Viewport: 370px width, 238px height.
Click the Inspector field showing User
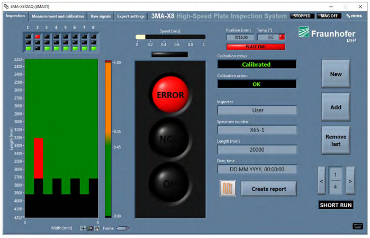coord(257,110)
